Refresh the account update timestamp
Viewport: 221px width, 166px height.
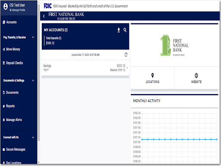point(126,55)
